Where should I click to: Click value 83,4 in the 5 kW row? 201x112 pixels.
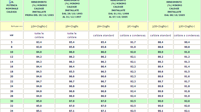39,42
